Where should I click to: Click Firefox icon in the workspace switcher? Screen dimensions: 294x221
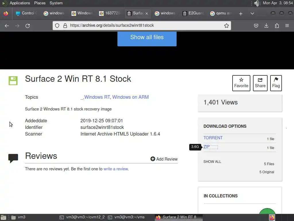[272, 218]
